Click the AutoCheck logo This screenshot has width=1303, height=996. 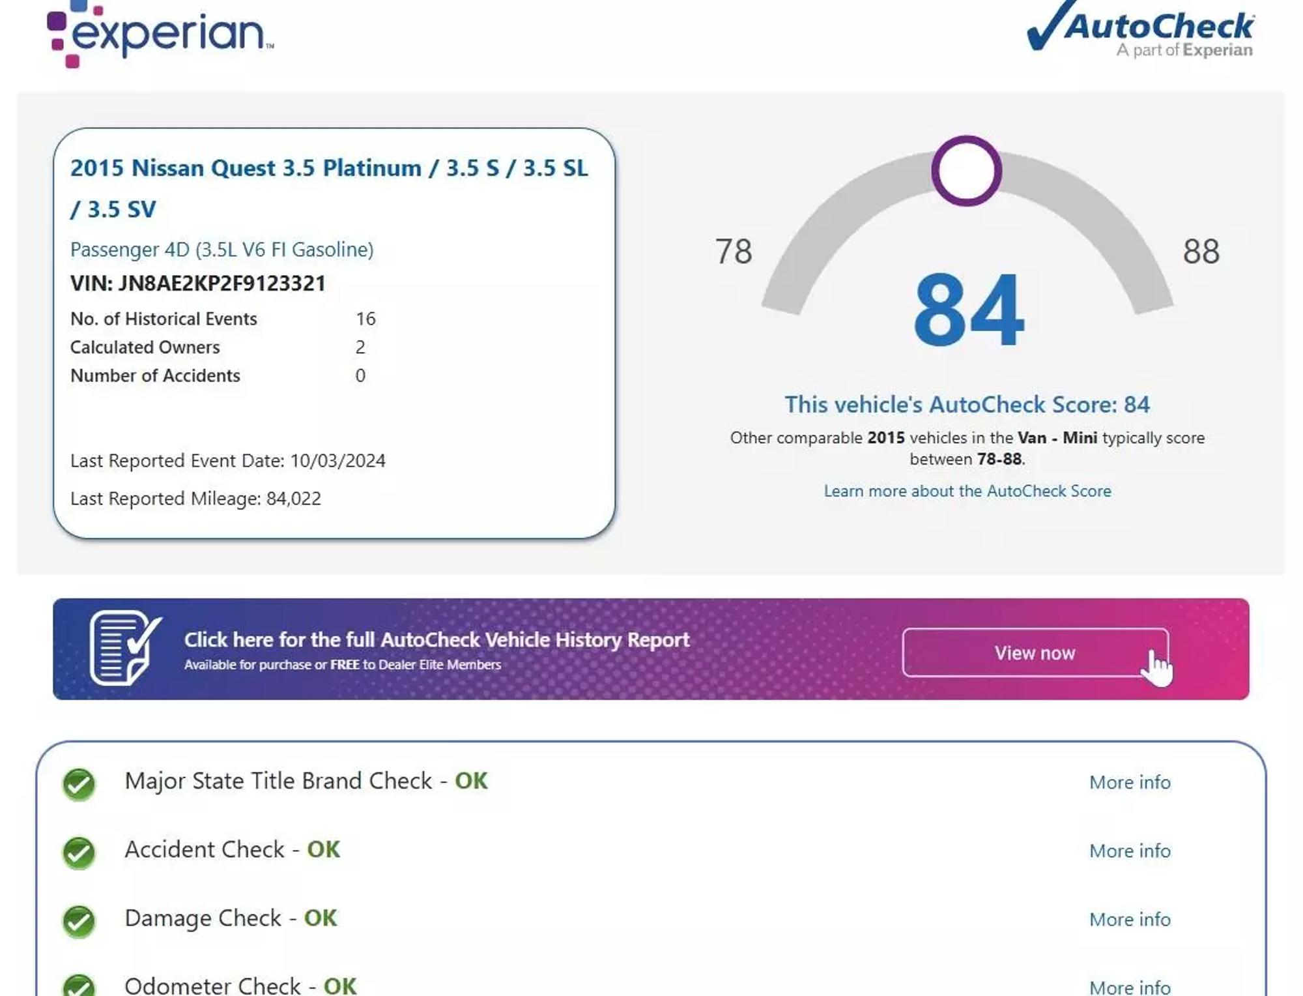pyautogui.click(x=1140, y=29)
